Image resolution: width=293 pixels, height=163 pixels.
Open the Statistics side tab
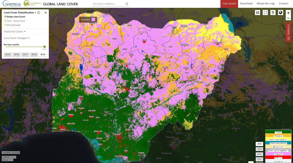288,32
